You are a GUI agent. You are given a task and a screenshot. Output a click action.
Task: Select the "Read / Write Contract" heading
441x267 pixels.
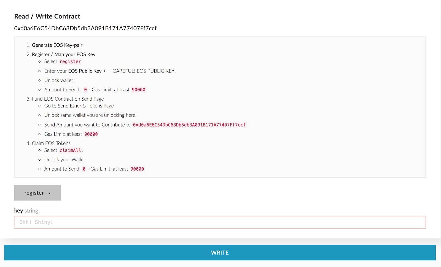coord(47,16)
